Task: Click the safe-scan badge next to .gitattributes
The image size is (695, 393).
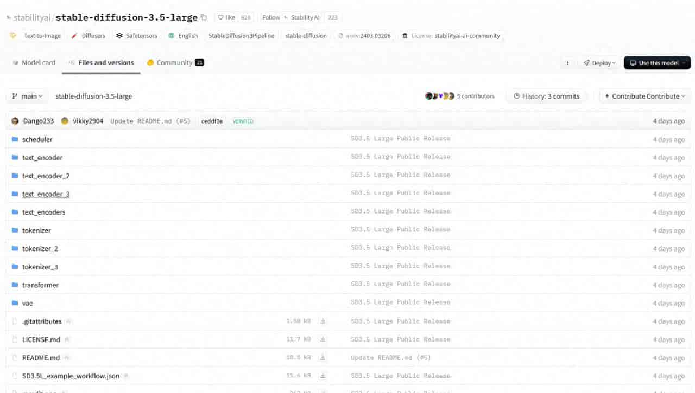Action: click(68, 321)
